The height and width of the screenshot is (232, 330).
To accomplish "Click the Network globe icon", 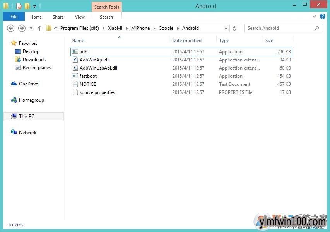I will pyautogui.click(x=14, y=132).
